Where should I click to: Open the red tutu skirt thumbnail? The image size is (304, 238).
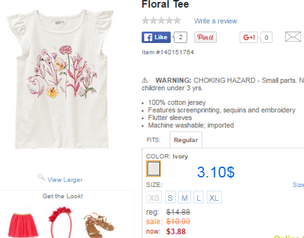[x=23, y=225]
